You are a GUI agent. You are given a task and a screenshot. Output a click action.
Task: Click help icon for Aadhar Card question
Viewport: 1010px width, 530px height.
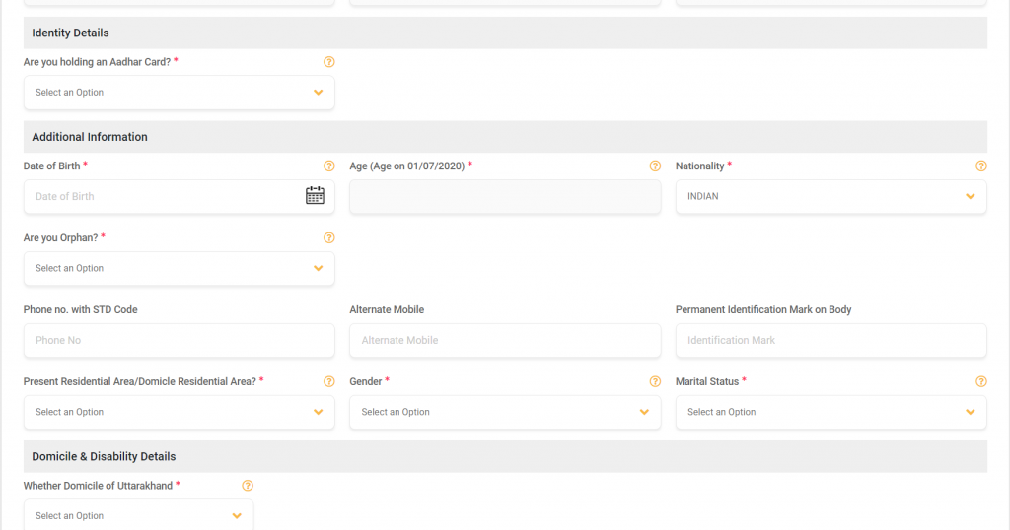point(329,62)
